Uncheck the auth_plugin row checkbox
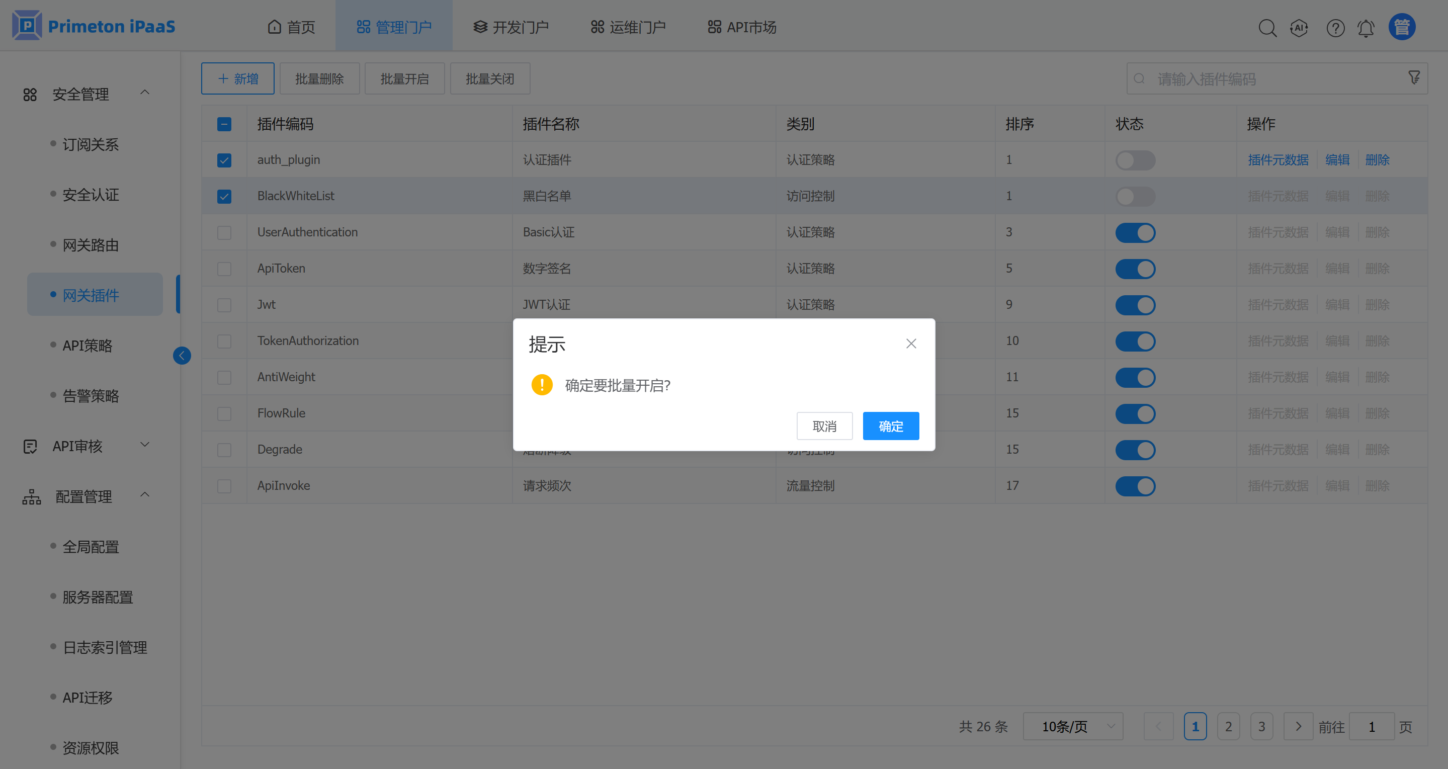This screenshot has height=769, width=1448. 224,160
